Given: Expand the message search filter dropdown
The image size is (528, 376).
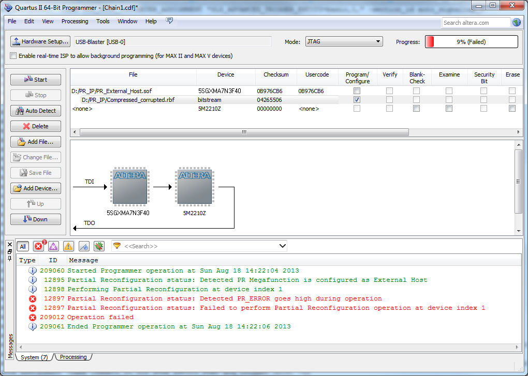Looking at the screenshot, I should 282,246.
